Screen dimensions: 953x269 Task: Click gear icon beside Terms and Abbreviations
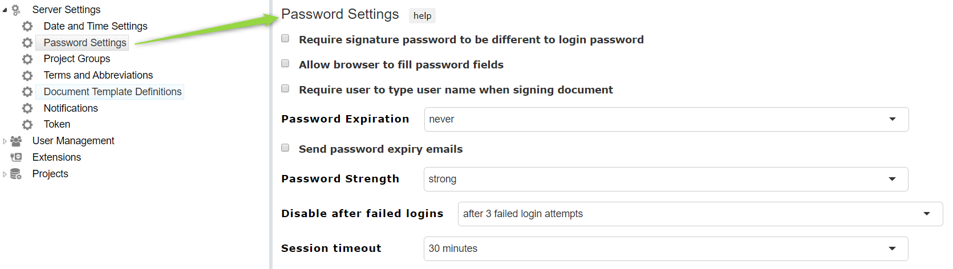click(27, 75)
